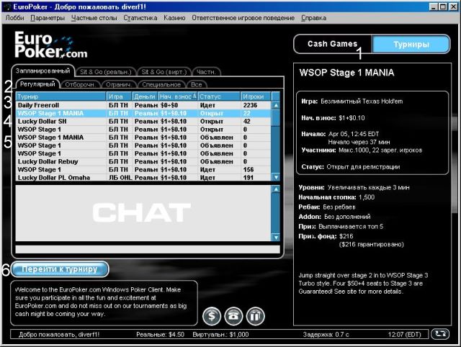This screenshot has width=461, height=347.
Task: Select the Запланированный tab
Action: 43,71
